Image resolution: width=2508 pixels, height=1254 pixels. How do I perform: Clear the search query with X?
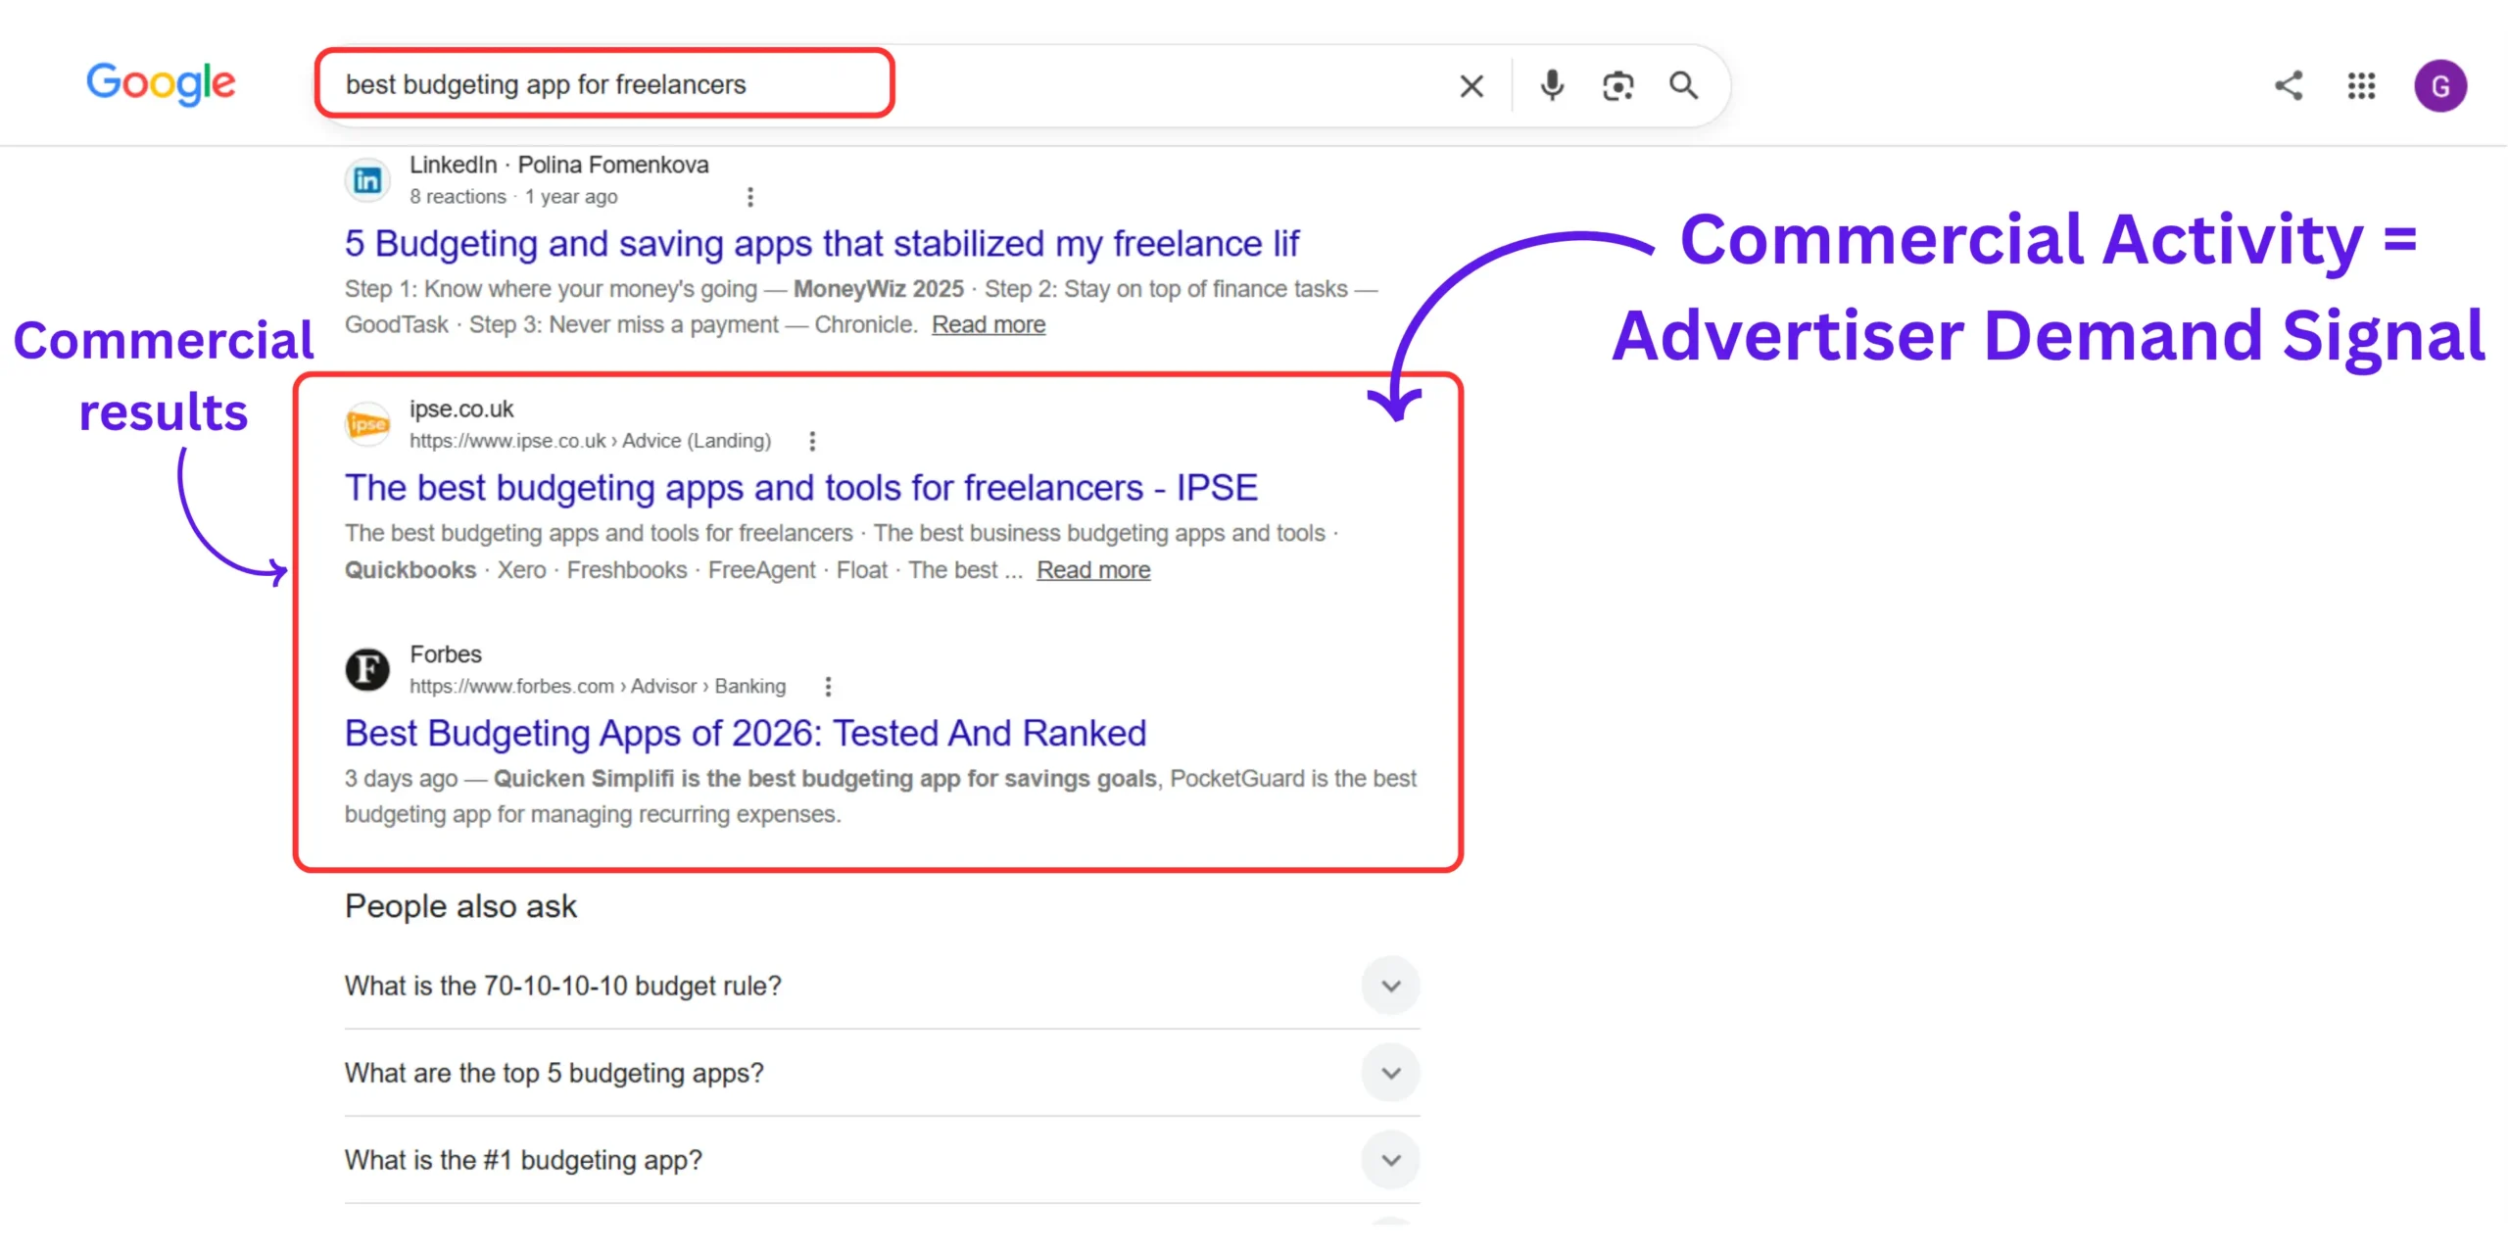tap(1471, 86)
